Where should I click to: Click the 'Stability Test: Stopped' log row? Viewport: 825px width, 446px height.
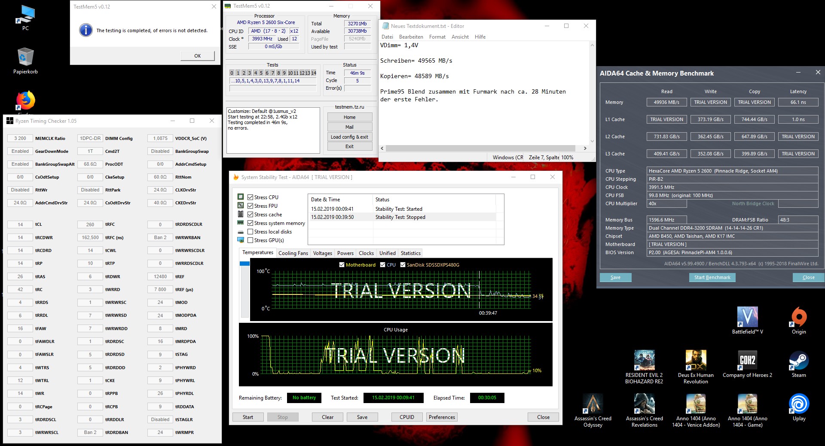[403, 217]
